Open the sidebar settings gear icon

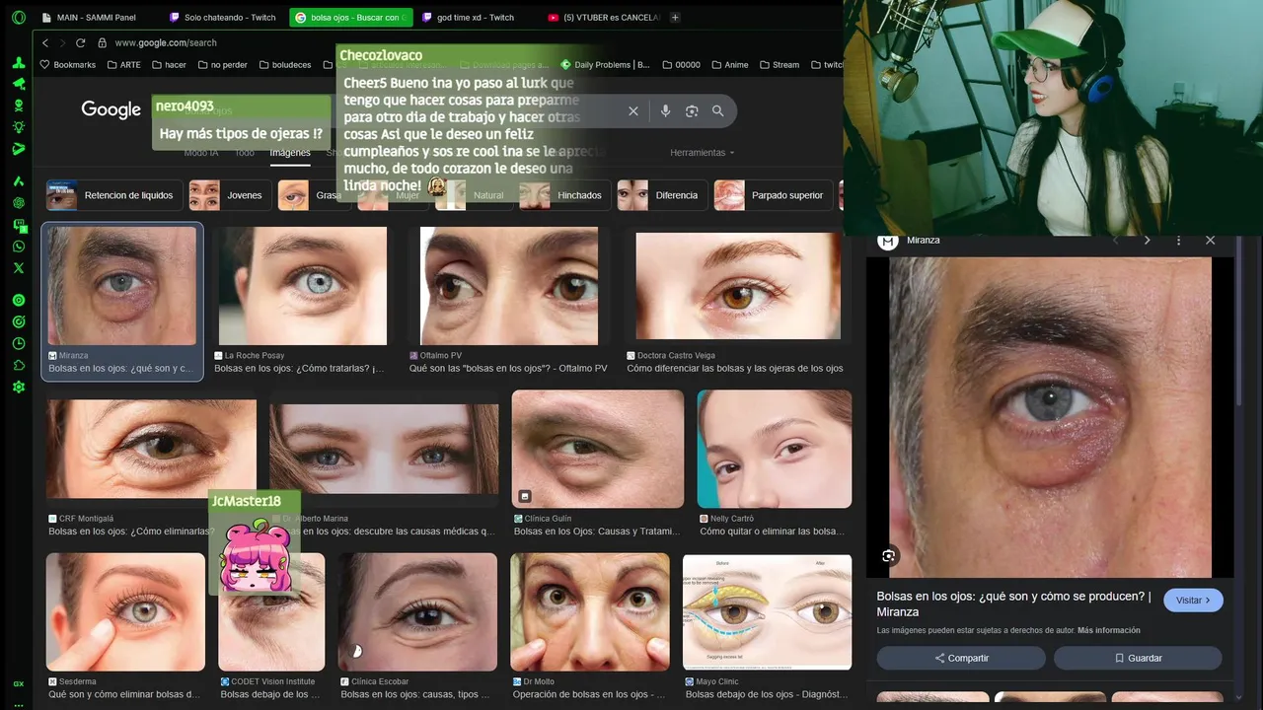pyautogui.click(x=19, y=387)
